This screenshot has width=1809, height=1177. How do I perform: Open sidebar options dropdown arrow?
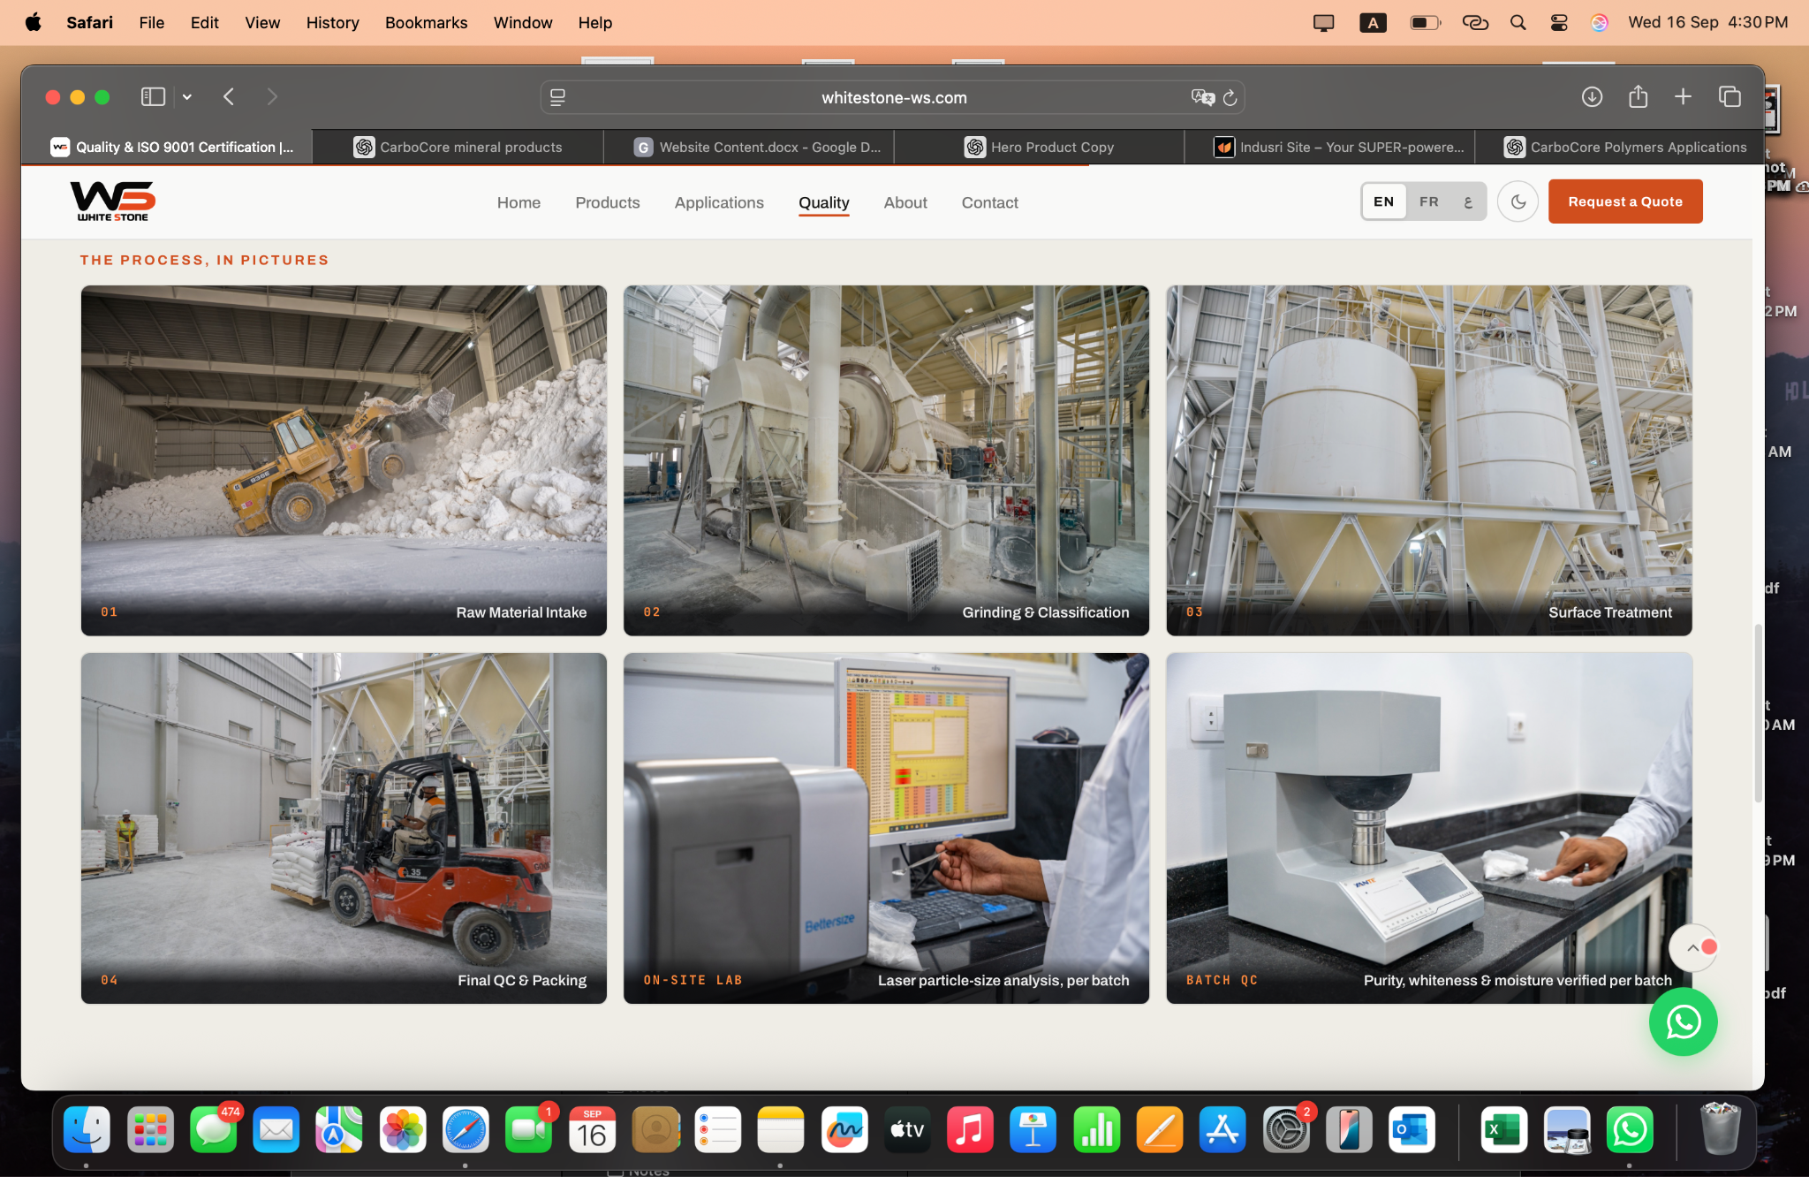point(187,97)
